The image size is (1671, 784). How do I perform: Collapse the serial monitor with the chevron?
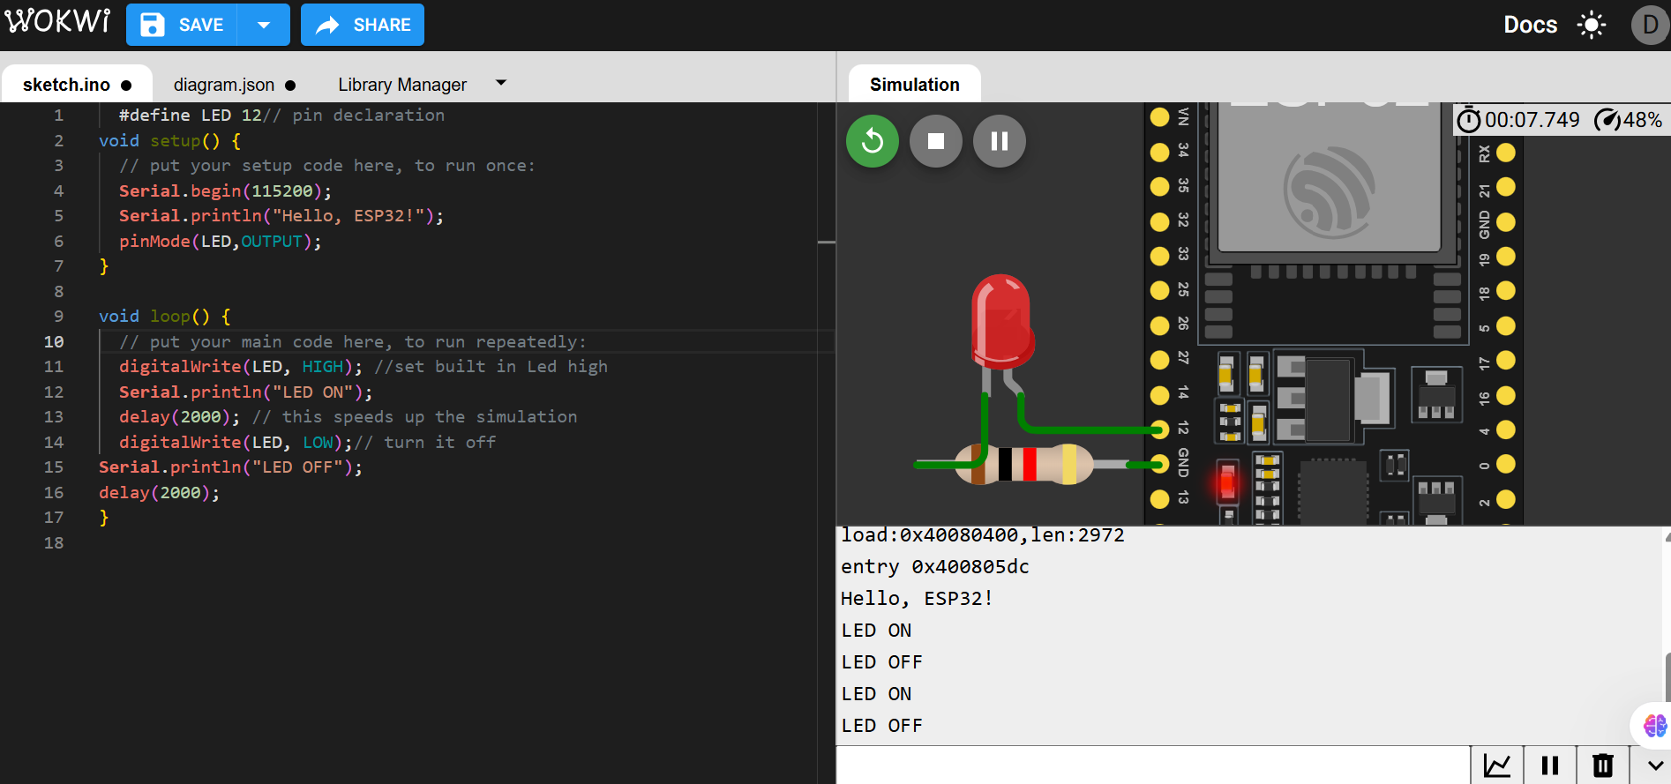pos(1655,765)
